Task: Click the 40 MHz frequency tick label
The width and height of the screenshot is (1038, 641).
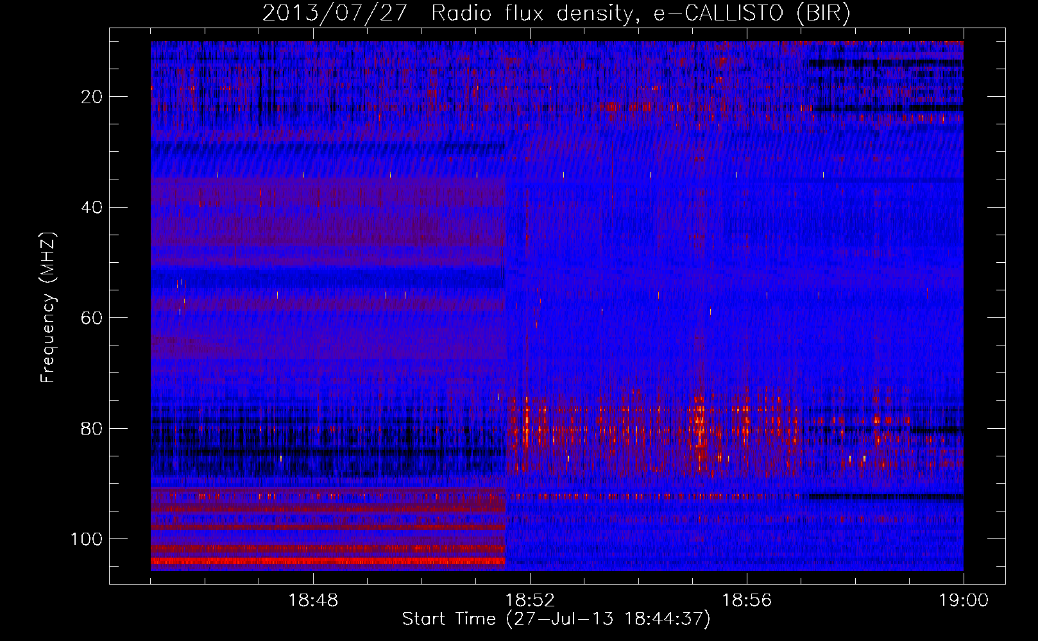Action: coord(92,208)
